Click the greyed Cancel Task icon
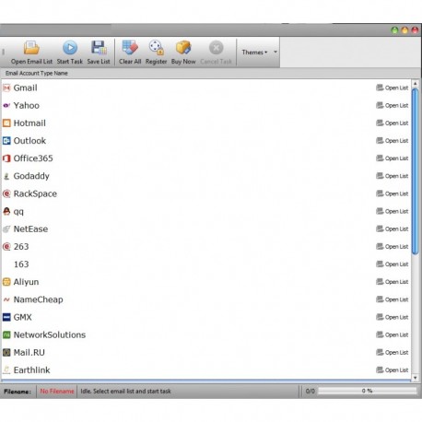Viewport: 422px width, 422px height. (216, 48)
